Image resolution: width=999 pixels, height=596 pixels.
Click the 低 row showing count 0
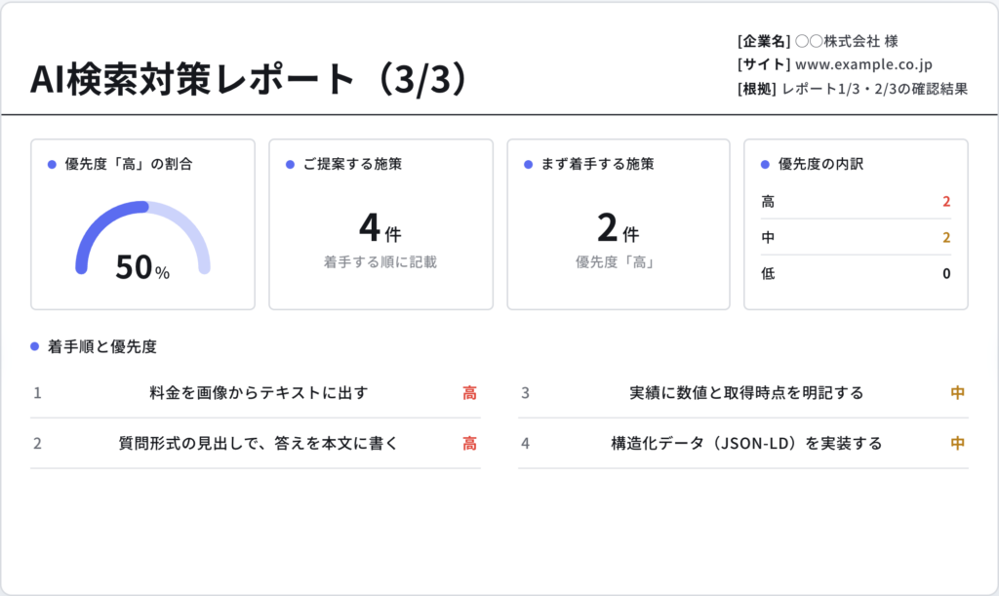856,274
